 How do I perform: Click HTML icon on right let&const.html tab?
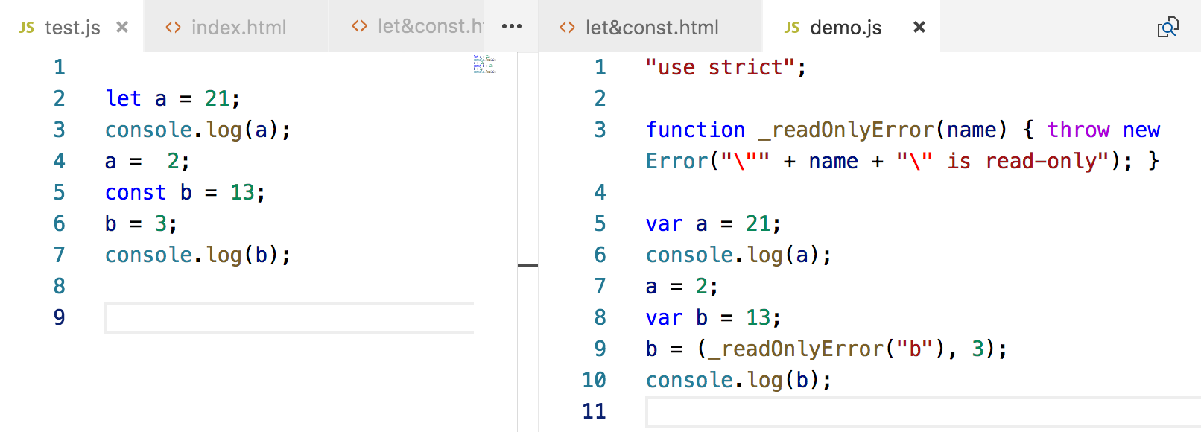point(568,28)
